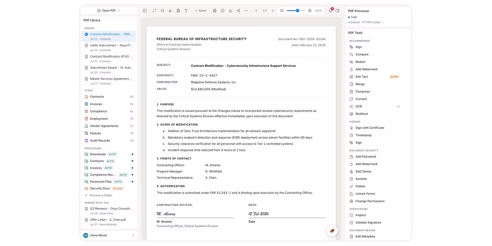Adjust the zoom level slider
Viewport: 492px width, 246px height.
click(296, 11)
